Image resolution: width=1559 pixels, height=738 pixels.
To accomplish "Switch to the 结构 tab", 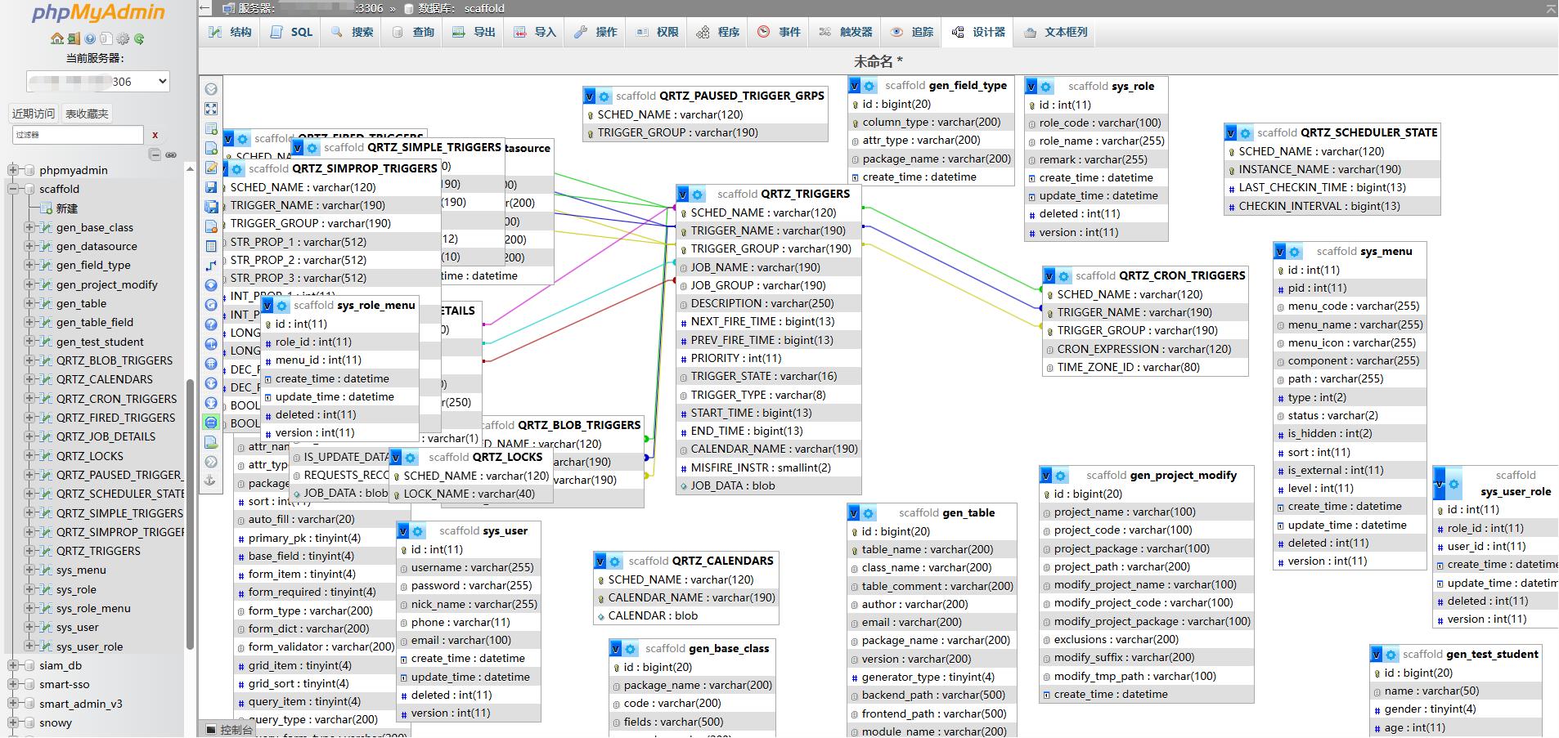I will click(x=230, y=32).
